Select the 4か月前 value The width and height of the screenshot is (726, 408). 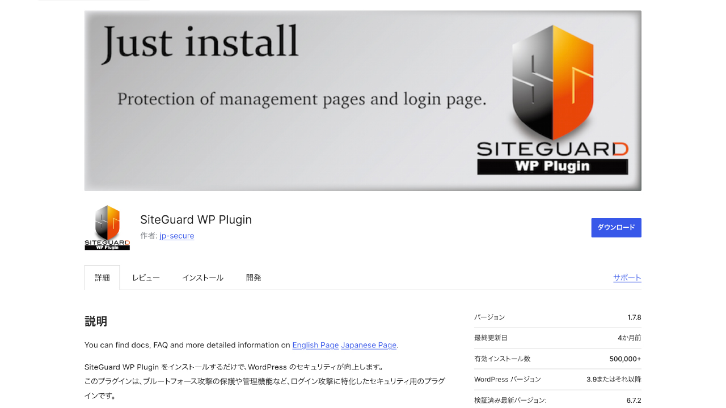tap(630, 338)
